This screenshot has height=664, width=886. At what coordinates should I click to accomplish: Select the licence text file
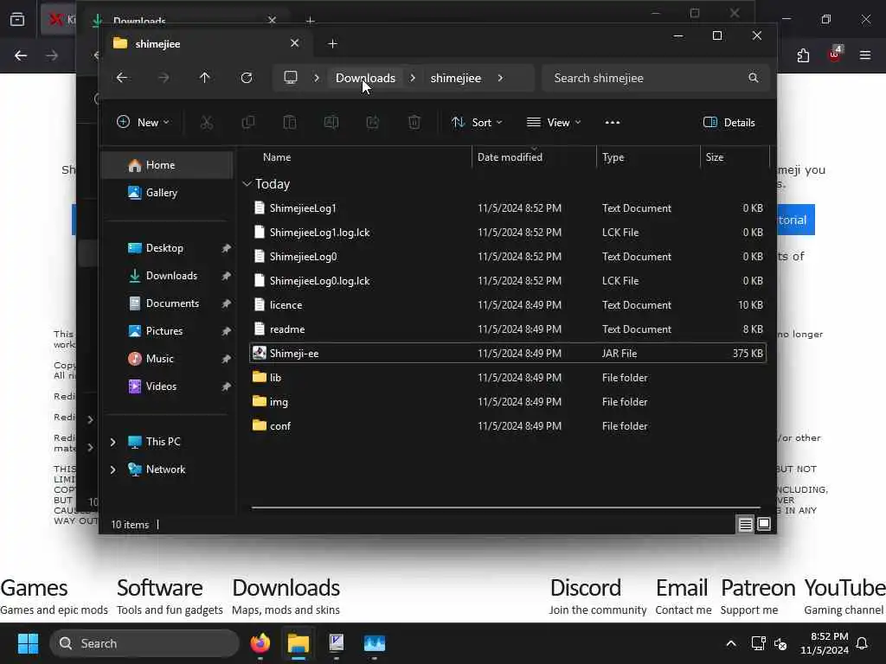[x=507, y=305]
